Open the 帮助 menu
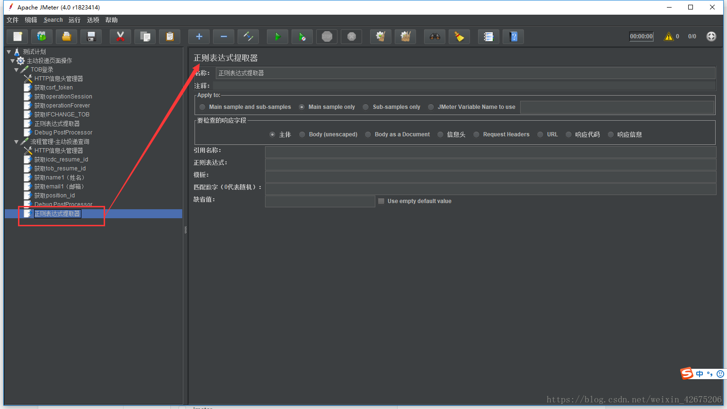Image resolution: width=727 pixels, height=409 pixels. coord(111,20)
